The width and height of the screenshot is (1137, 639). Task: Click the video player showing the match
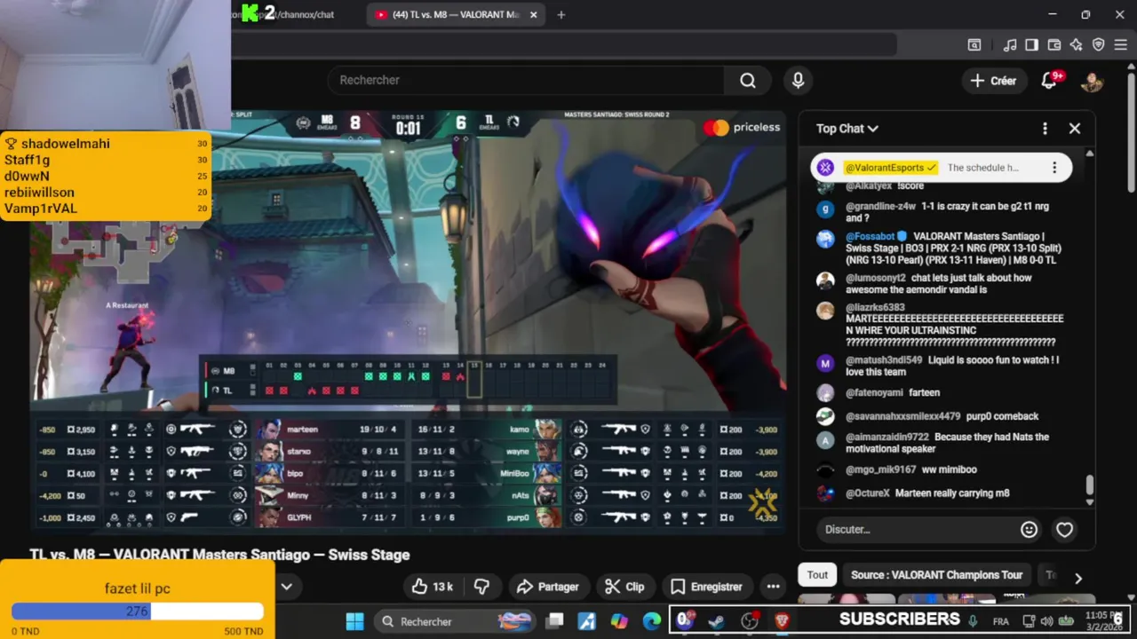pos(407,321)
